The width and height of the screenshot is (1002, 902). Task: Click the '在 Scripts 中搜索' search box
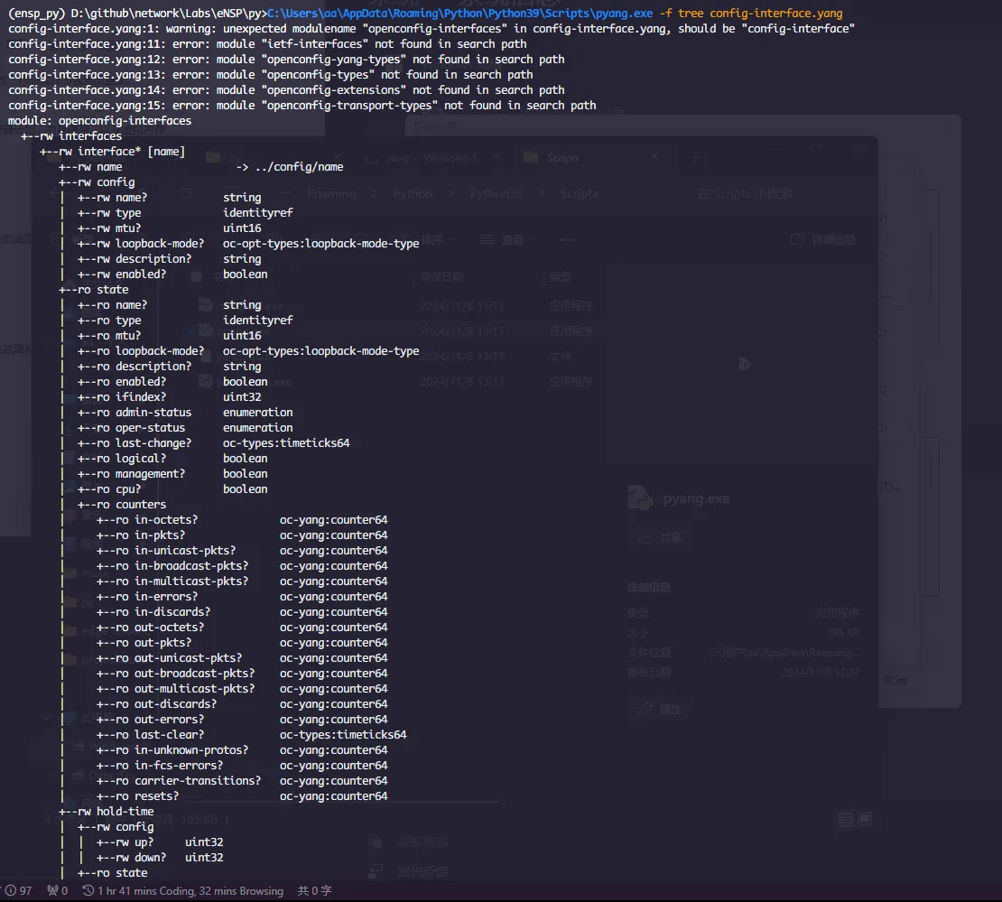click(745, 193)
